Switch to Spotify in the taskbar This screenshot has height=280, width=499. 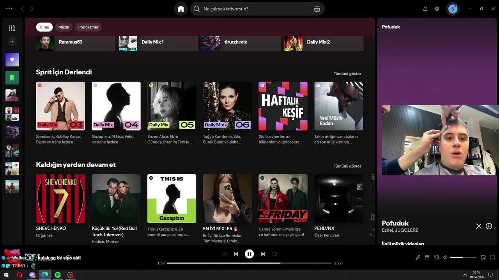coord(58,275)
